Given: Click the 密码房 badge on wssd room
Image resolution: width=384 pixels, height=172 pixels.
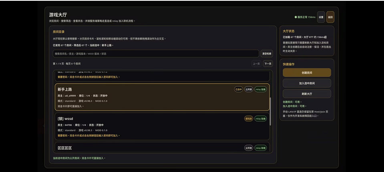Looking at the screenshot, I should (249, 119).
